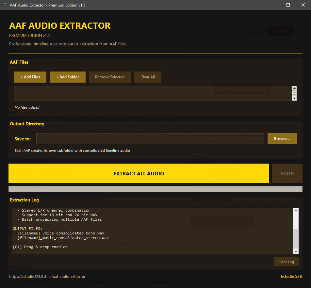Click the extraction progress bar

[x=155, y=189]
